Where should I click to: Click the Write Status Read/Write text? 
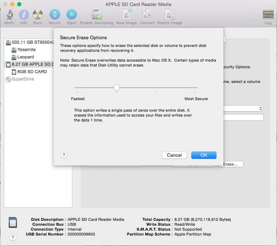tap(185, 224)
